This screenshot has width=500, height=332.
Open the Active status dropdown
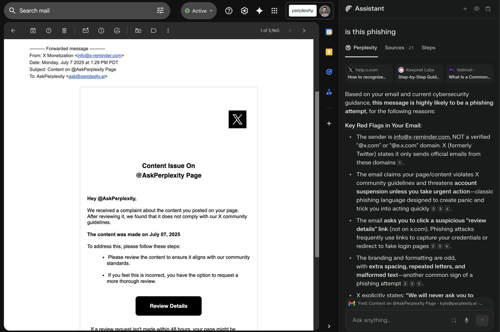pos(199,11)
